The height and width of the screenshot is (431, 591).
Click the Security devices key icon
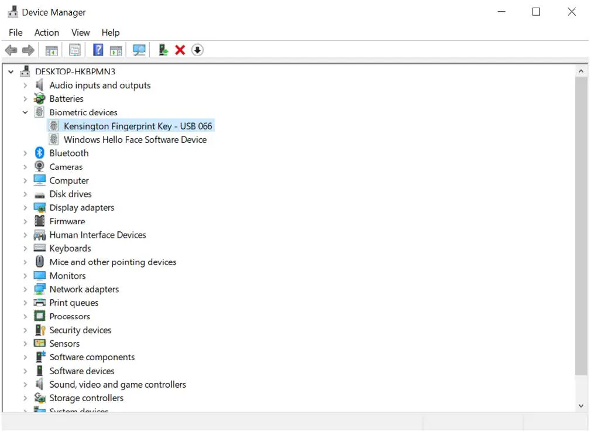tap(40, 330)
